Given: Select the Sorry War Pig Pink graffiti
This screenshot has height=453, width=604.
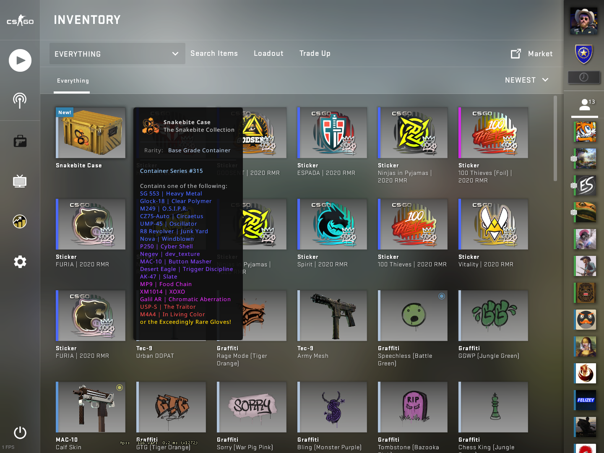Looking at the screenshot, I should pos(252,407).
